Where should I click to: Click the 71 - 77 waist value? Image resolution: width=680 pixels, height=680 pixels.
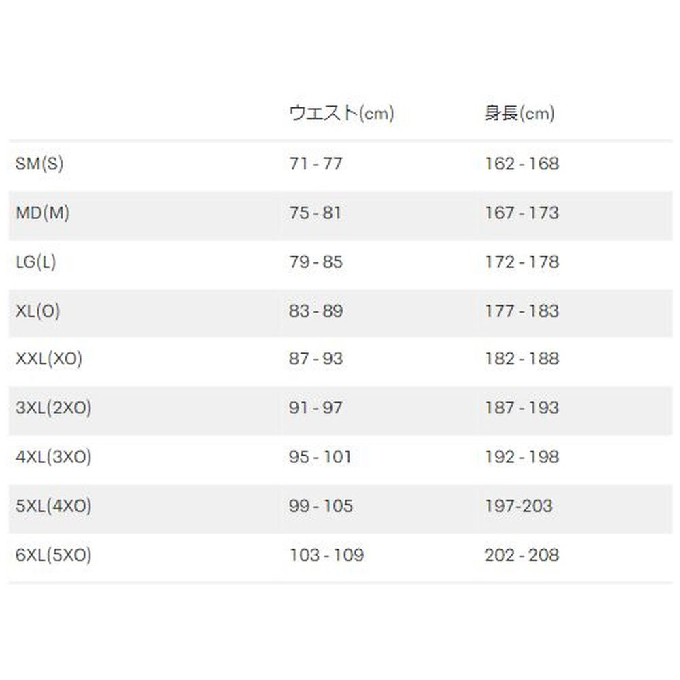[x=316, y=164]
